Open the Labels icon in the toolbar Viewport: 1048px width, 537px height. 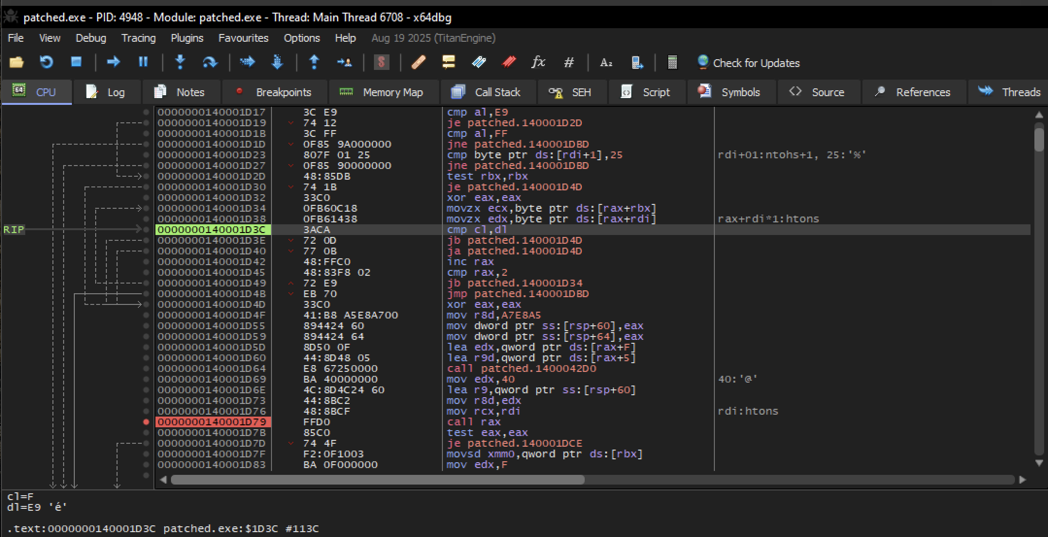coord(478,62)
